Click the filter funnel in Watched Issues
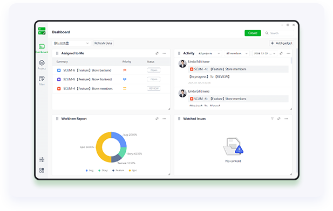The height and width of the screenshot is (211, 333). pos(272,118)
